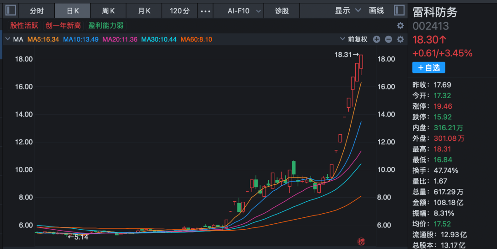Open the tag row settings gear
The width and height of the screenshot is (497, 249).
[x=400, y=26]
